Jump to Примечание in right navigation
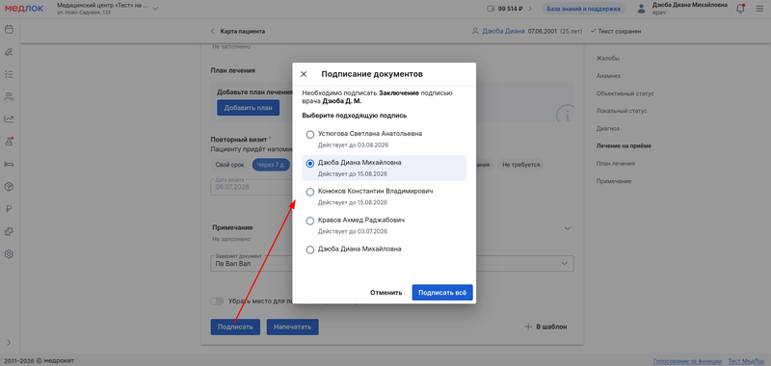This screenshot has height=366, width=771. point(614,181)
